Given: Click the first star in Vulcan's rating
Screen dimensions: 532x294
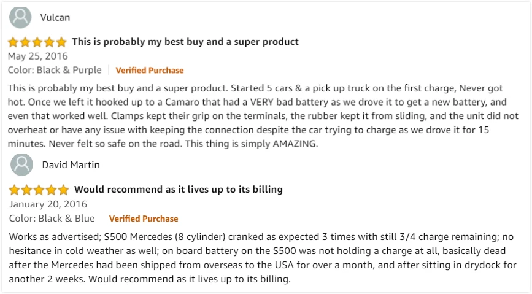Looking at the screenshot, I should point(13,42).
